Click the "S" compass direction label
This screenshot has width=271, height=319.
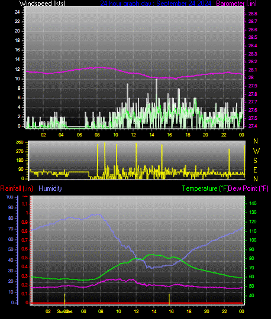tap(255, 161)
